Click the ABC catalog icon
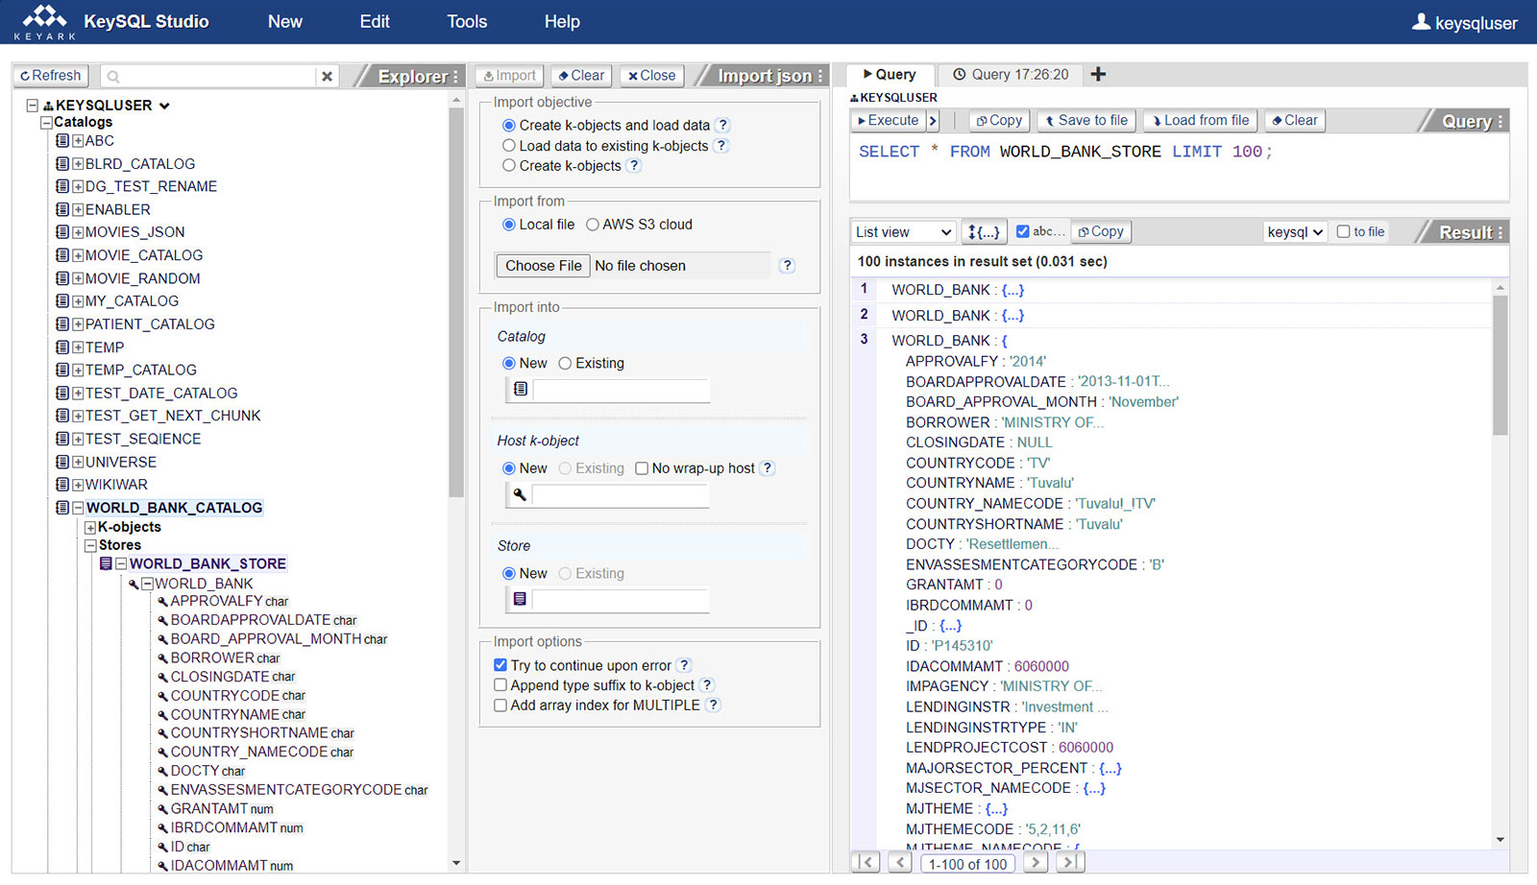Viewport: 1537px width, 885px height. pos(62,141)
